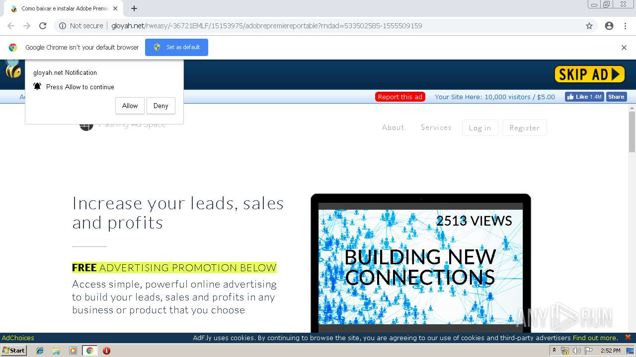Dismiss the default browser infobar
The image size is (636, 357).
(624, 48)
